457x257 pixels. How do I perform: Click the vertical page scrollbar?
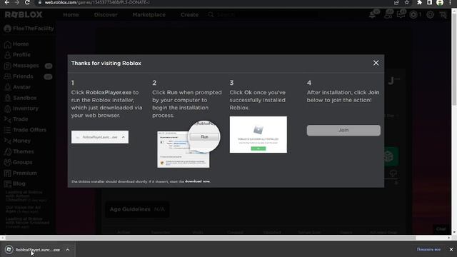[x=454, y=59]
